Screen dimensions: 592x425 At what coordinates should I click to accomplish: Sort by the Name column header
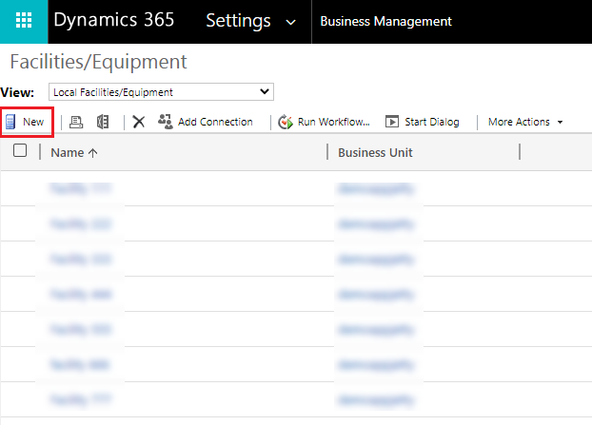(x=68, y=152)
